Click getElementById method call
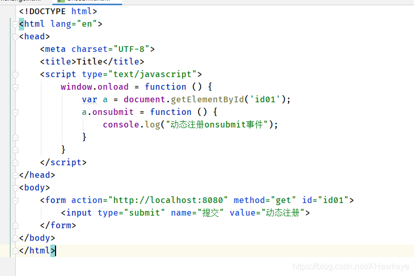This screenshot has width=414, height=276. click(208, 99)
